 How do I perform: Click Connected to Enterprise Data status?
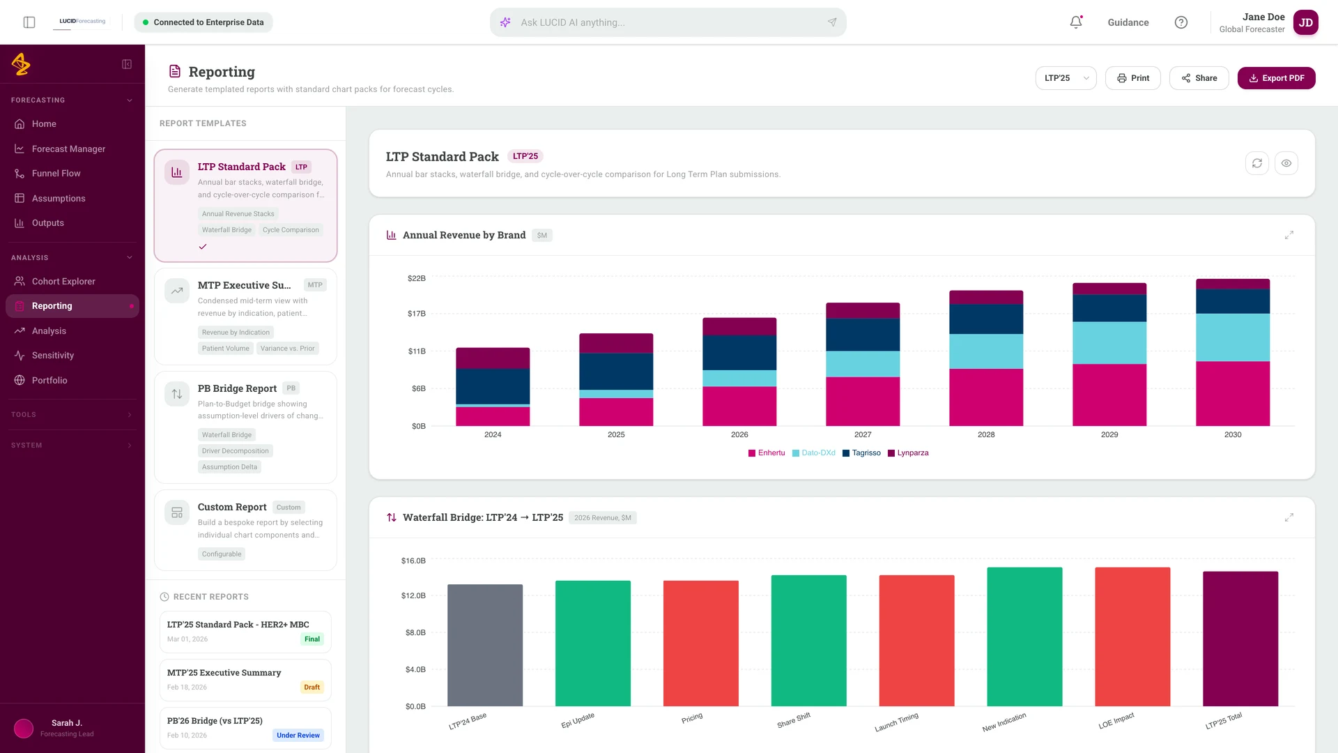[x=203, y=22]
